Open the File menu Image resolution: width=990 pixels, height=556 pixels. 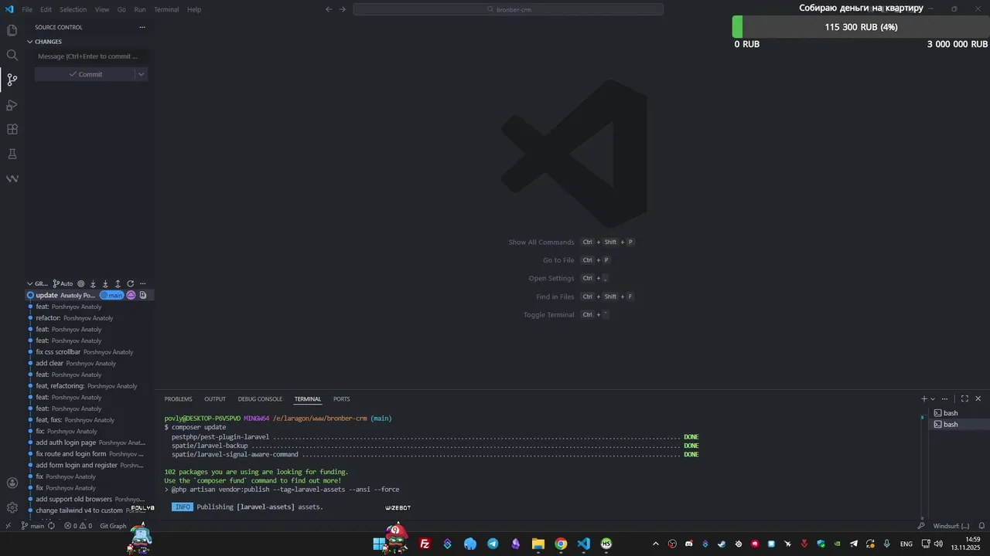pyautogui.click(x=27, y=9)
